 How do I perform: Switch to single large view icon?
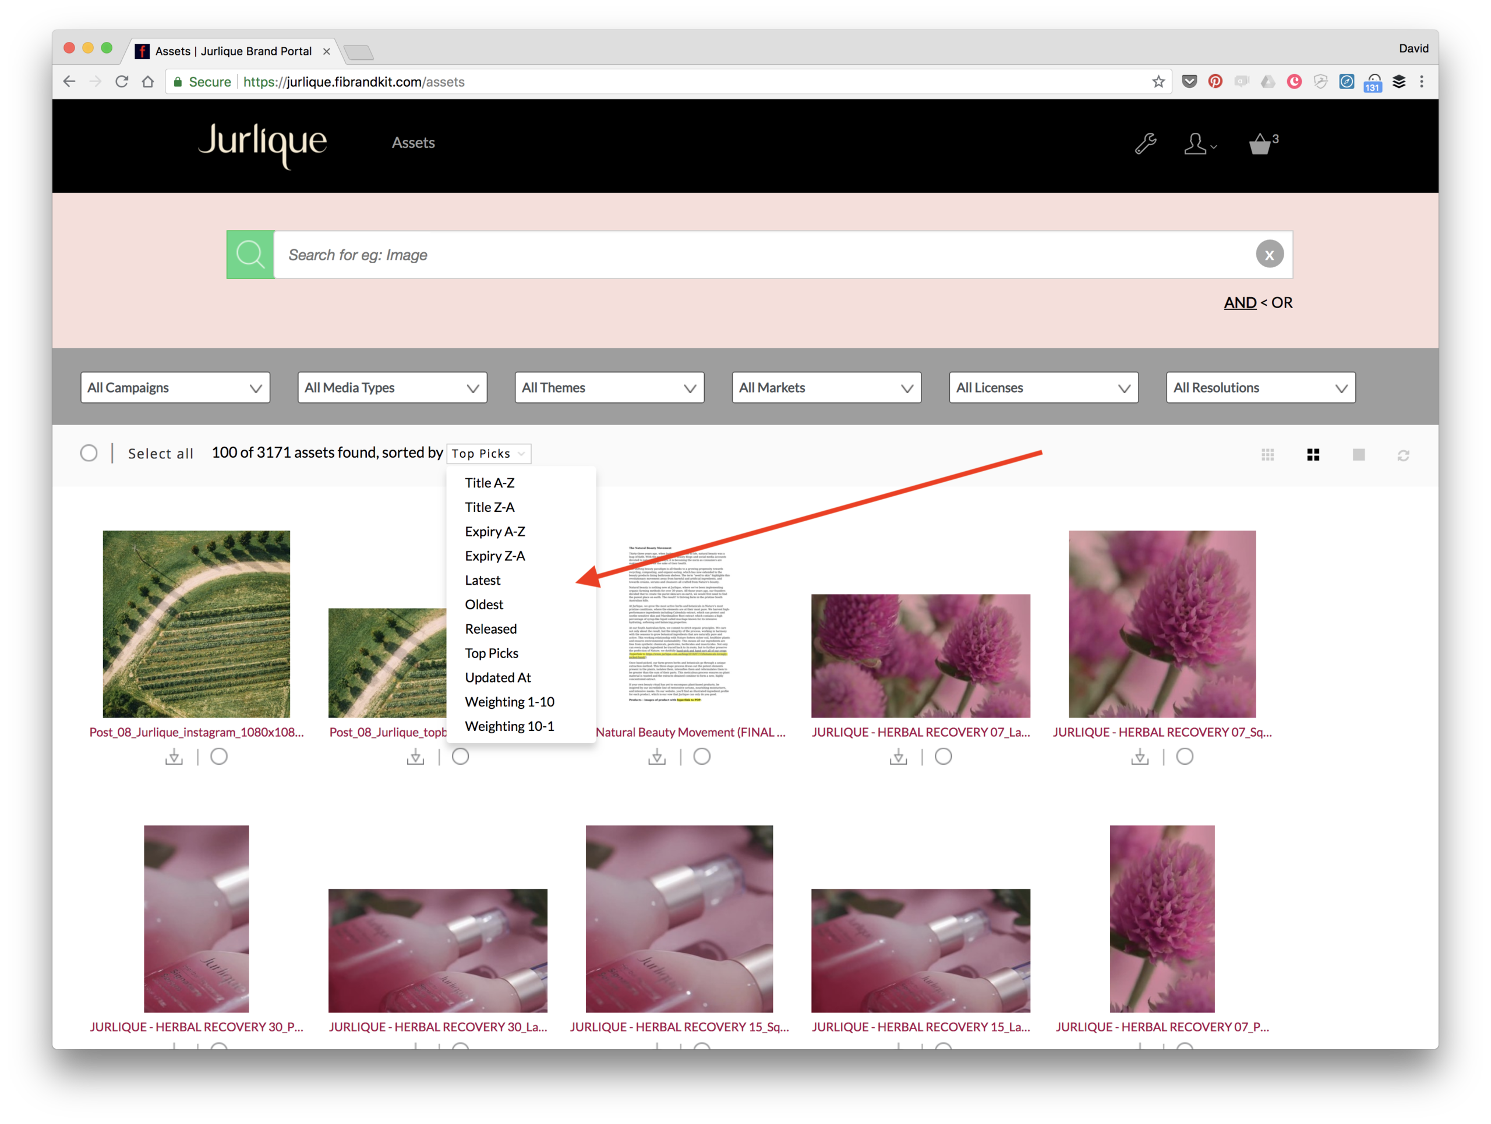pos(1359,455)
